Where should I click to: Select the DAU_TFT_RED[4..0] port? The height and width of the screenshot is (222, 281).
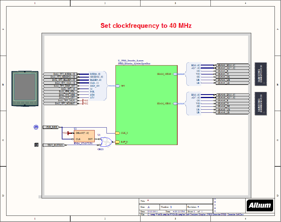tap(60, 74)
